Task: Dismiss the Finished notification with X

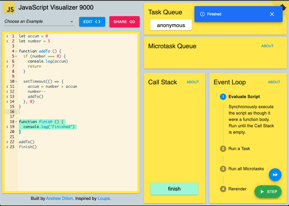Action: click(x=272, y=14)
